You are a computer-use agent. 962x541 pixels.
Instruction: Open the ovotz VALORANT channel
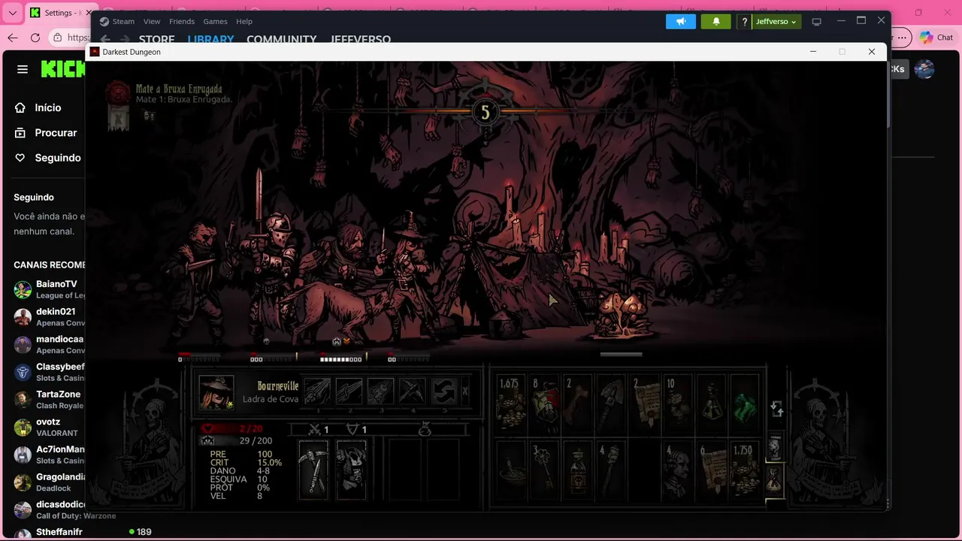coord(49,427)
